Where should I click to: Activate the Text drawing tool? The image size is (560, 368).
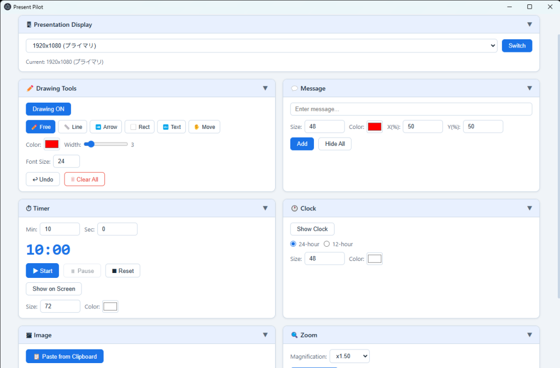171,127
